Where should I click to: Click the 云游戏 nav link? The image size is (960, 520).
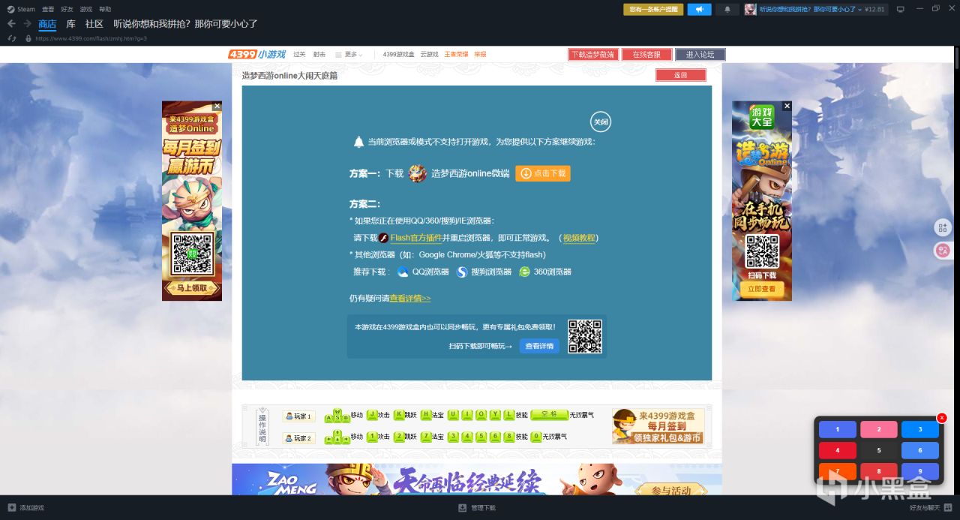pos(429,55)
